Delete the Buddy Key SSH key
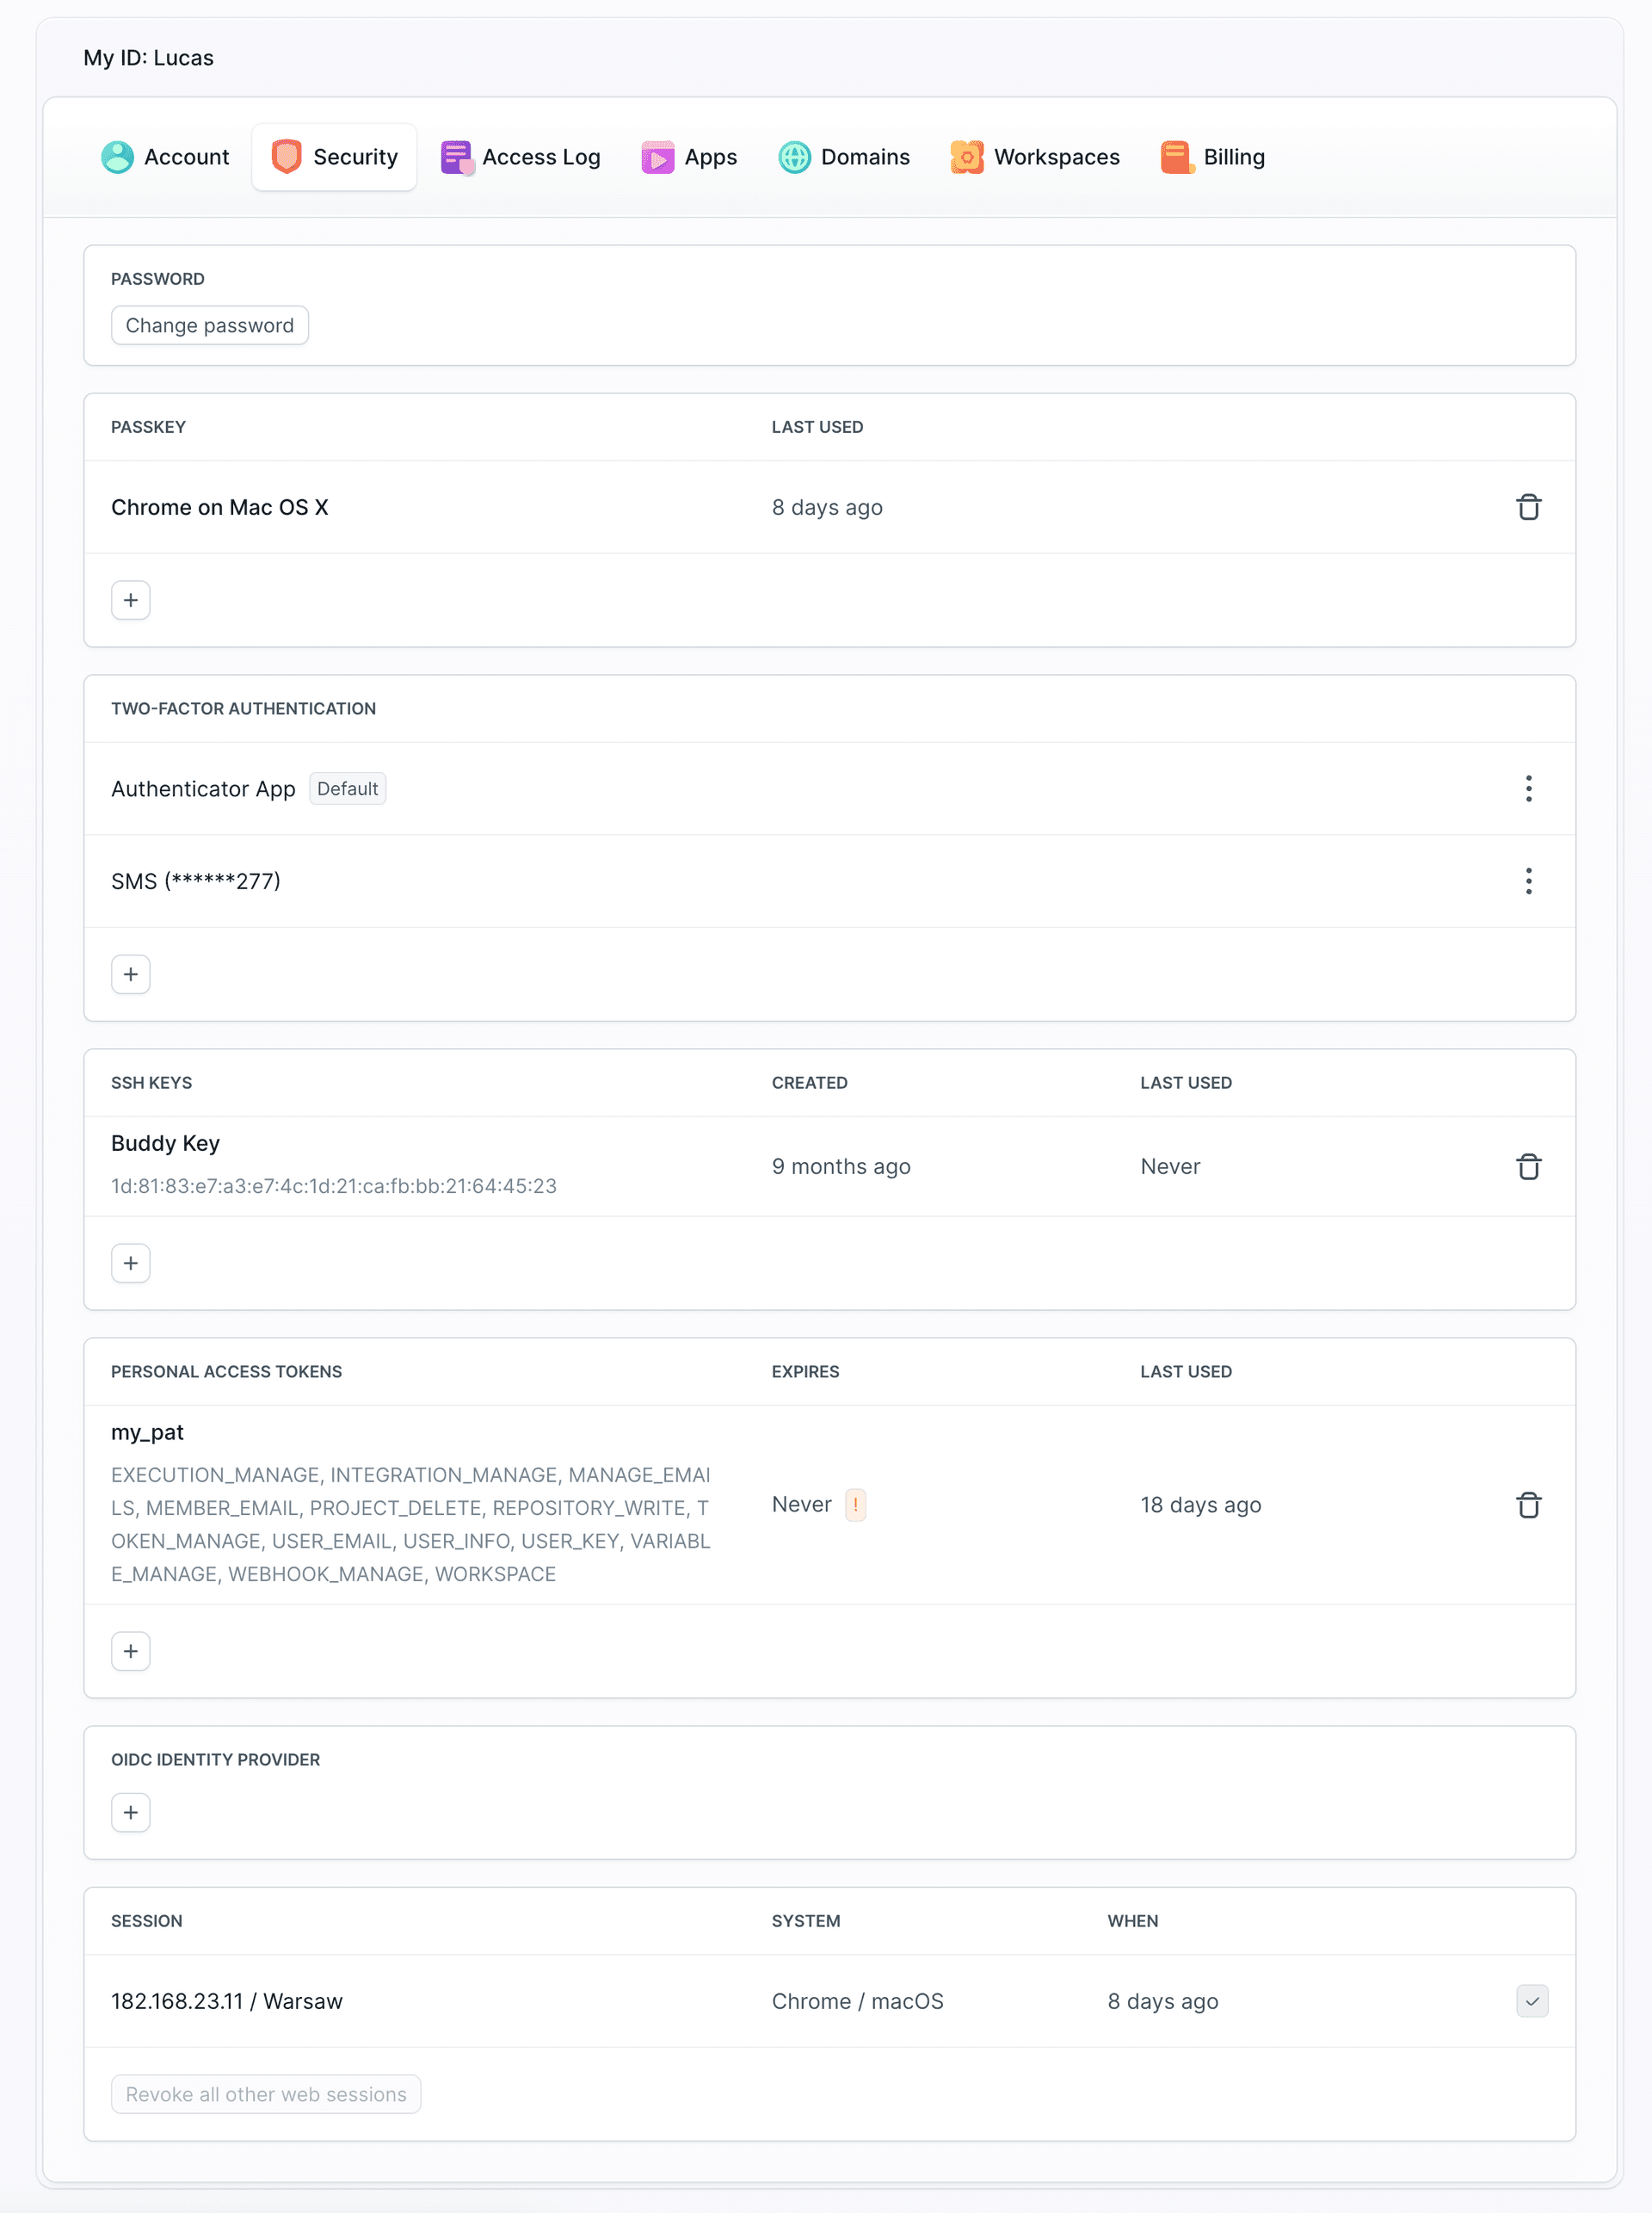This screenshot has height=2213, width=1652. pos(1529,1165)
